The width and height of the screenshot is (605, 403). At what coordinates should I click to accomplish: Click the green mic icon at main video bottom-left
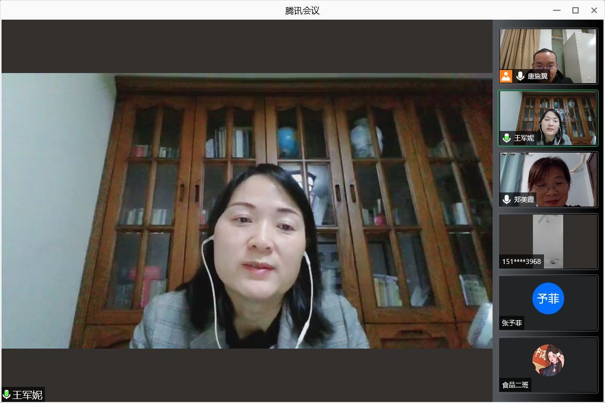coord(7,394)
